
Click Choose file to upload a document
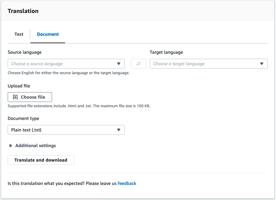(30, 97)
